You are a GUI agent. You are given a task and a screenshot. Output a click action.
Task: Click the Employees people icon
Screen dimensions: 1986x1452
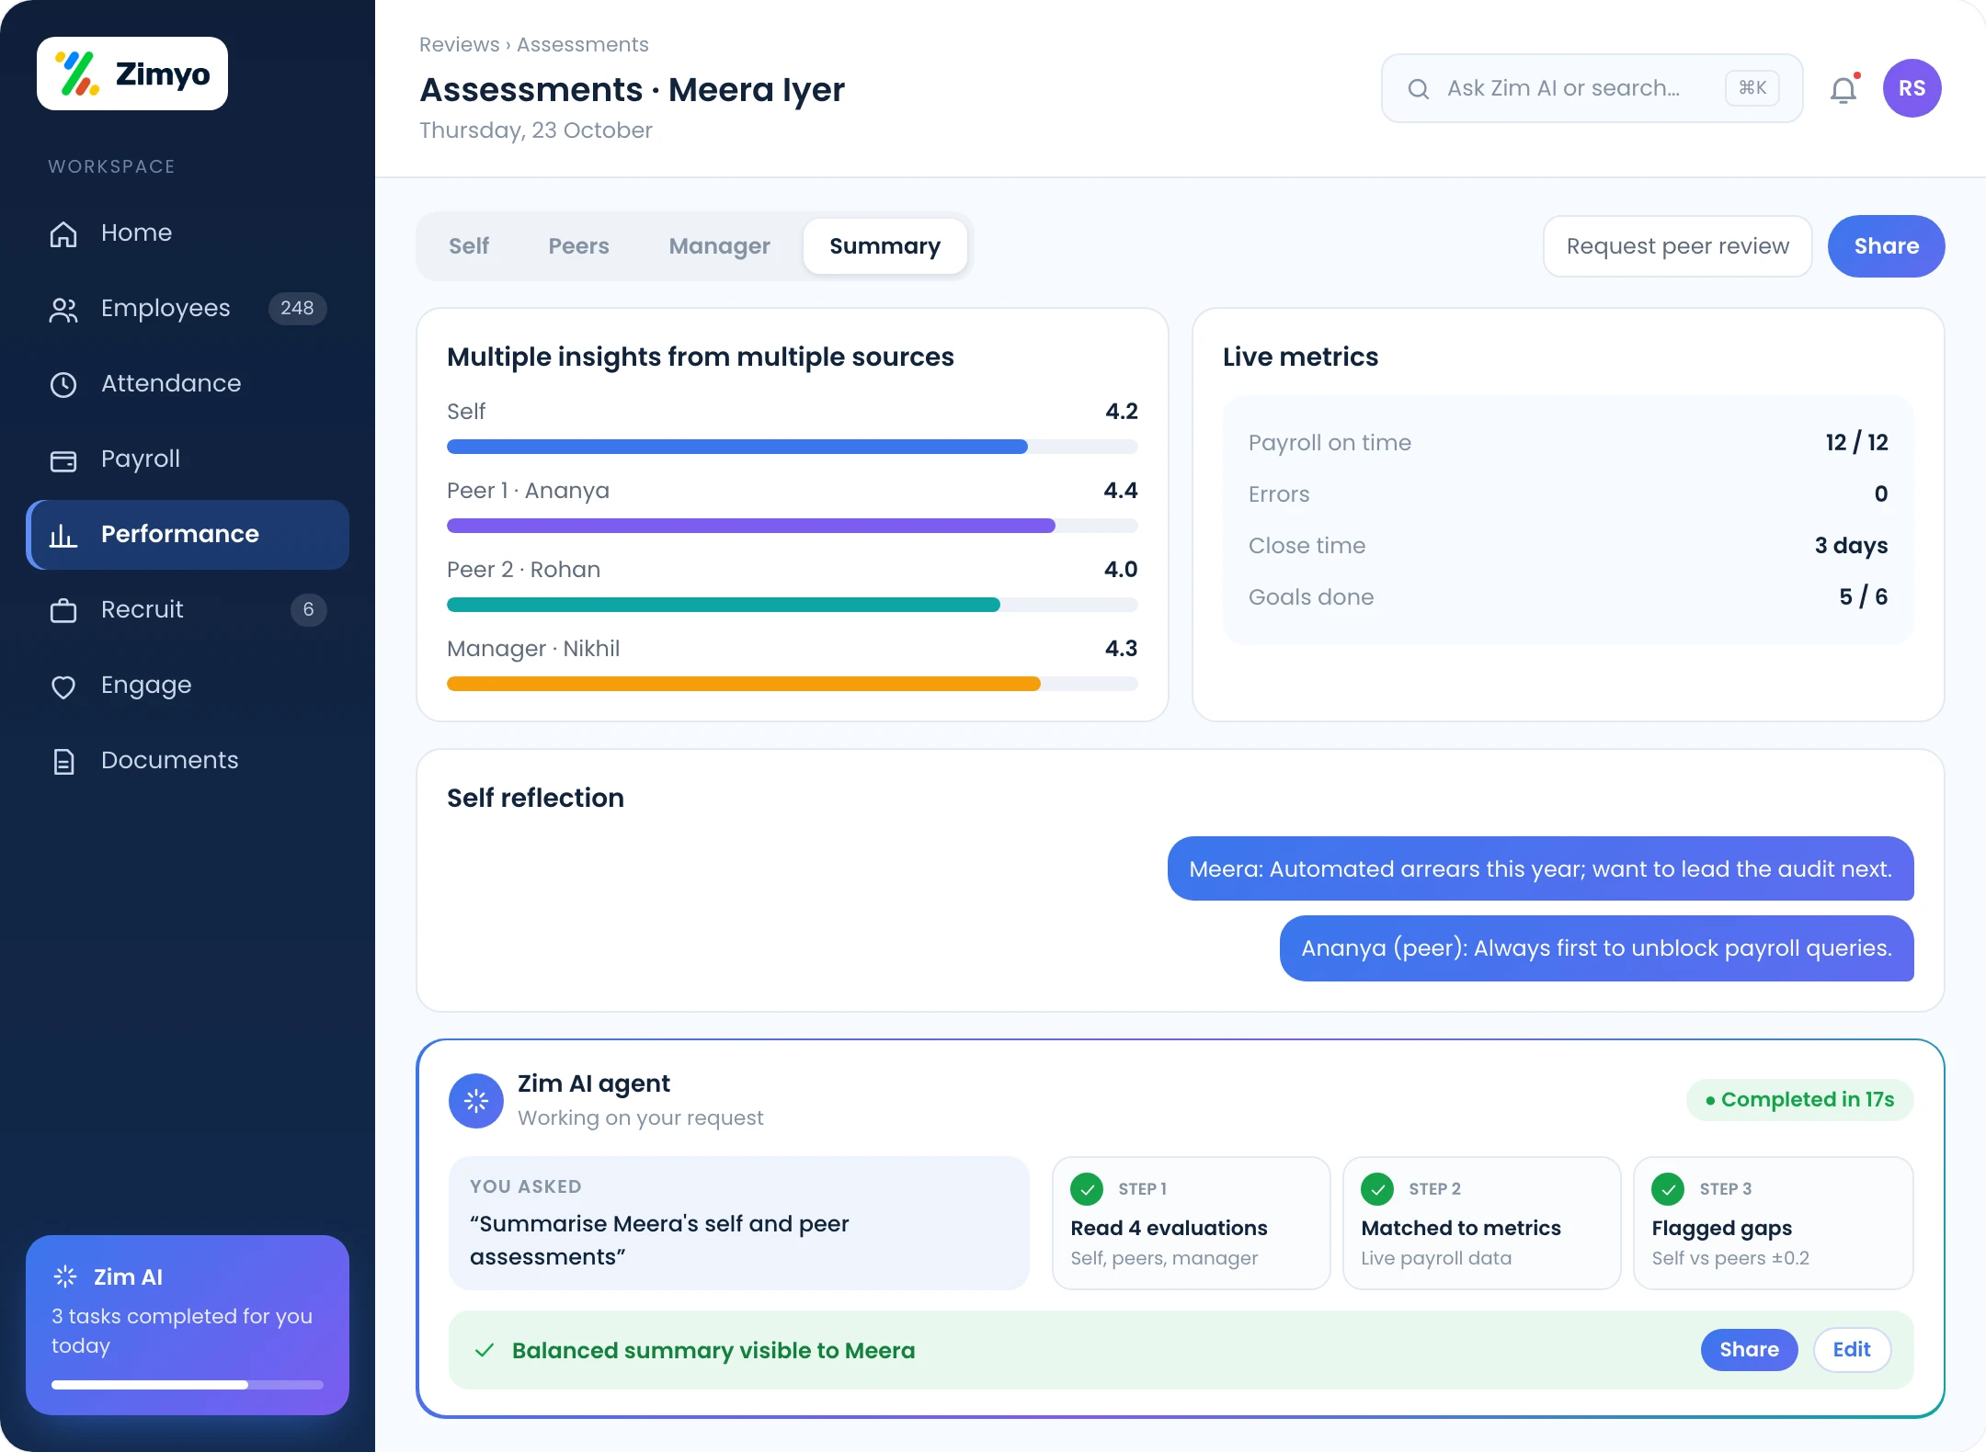[x=63, y=310]
